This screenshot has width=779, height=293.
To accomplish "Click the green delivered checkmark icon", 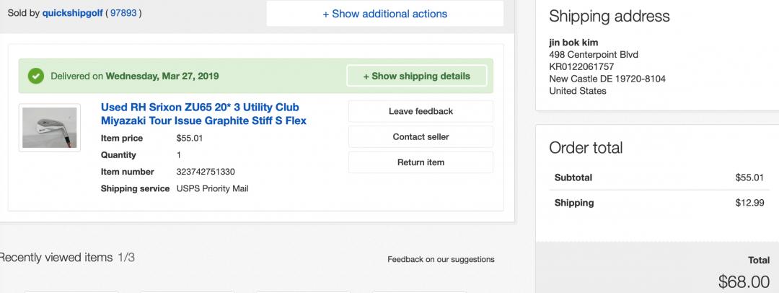I will 36,76.
